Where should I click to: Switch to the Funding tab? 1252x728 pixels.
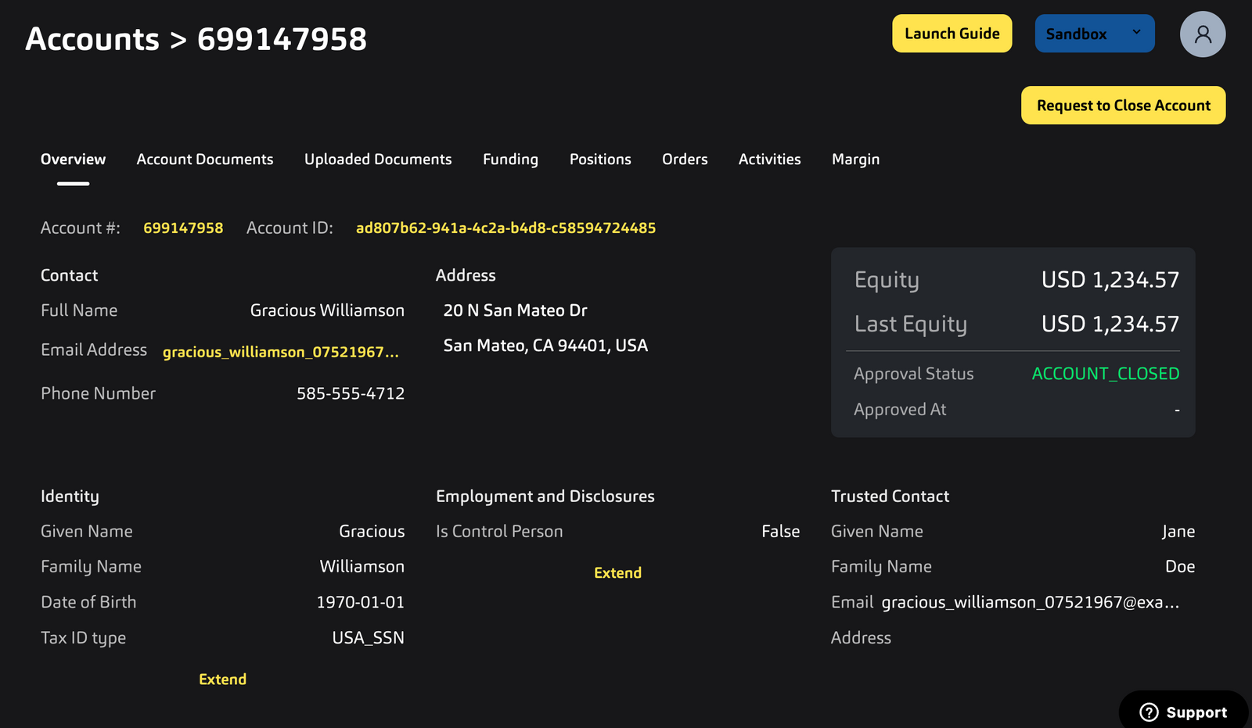[x=509, y=160]
